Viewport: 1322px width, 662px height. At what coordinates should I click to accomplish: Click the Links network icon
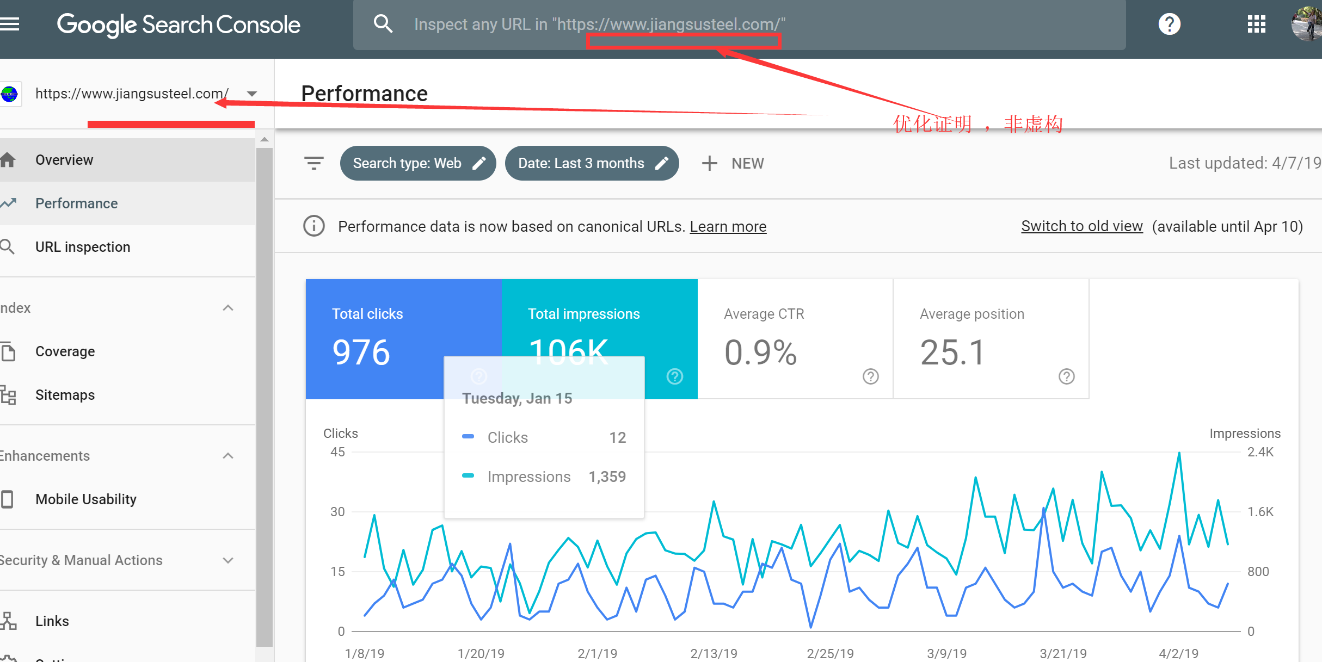pyautogui.click(x=8, y=621)
